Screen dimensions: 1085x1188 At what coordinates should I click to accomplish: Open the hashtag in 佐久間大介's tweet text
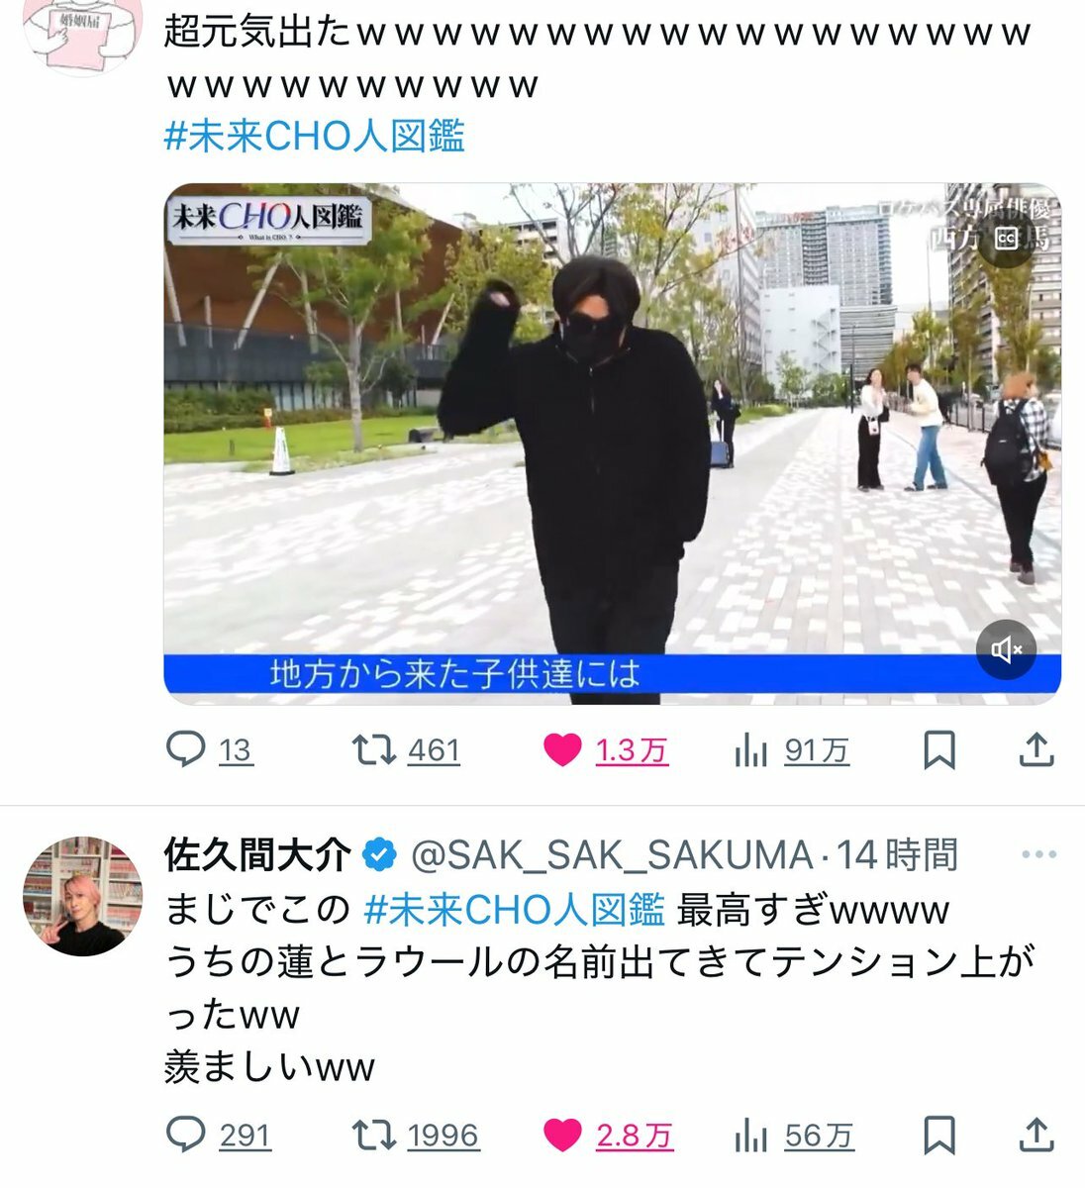[x=514, y=909]
